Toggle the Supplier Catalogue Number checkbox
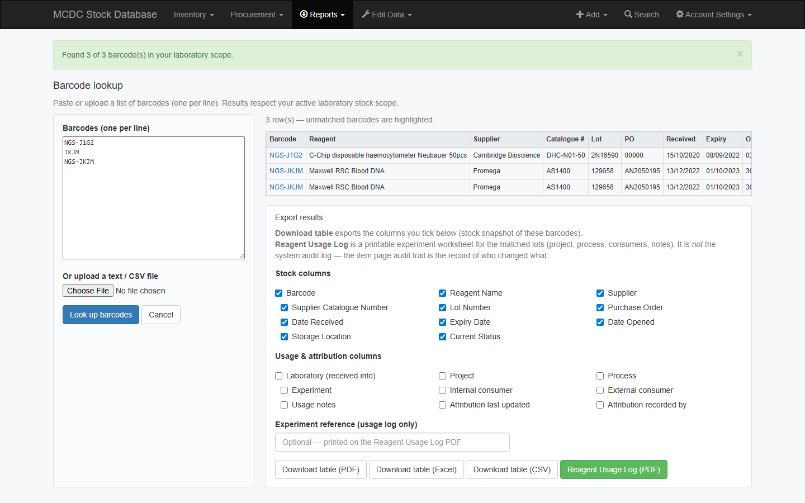The image size is (805, 503). 284,307
